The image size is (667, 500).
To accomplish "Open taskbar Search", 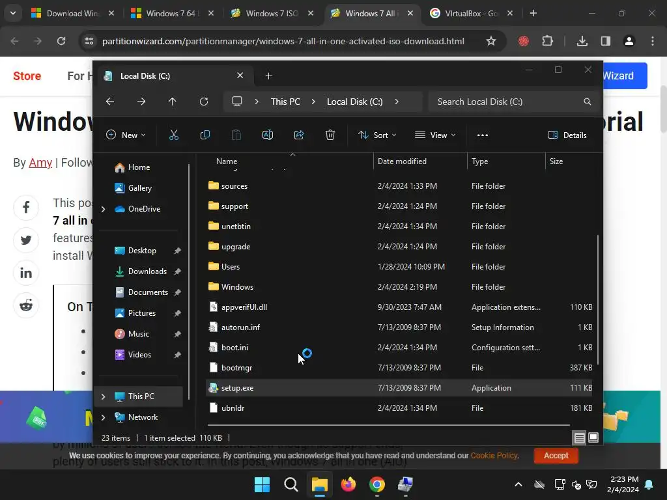I will (291, 484).
